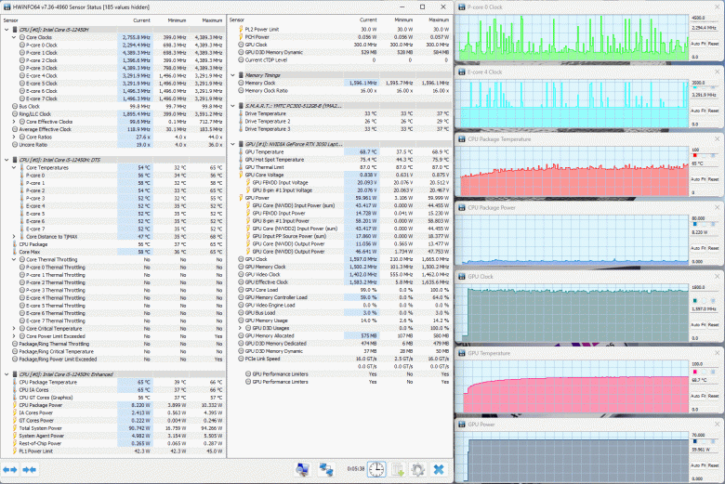Click the blue X quit icon
The image size is (725, 484).
click(438, 471)
